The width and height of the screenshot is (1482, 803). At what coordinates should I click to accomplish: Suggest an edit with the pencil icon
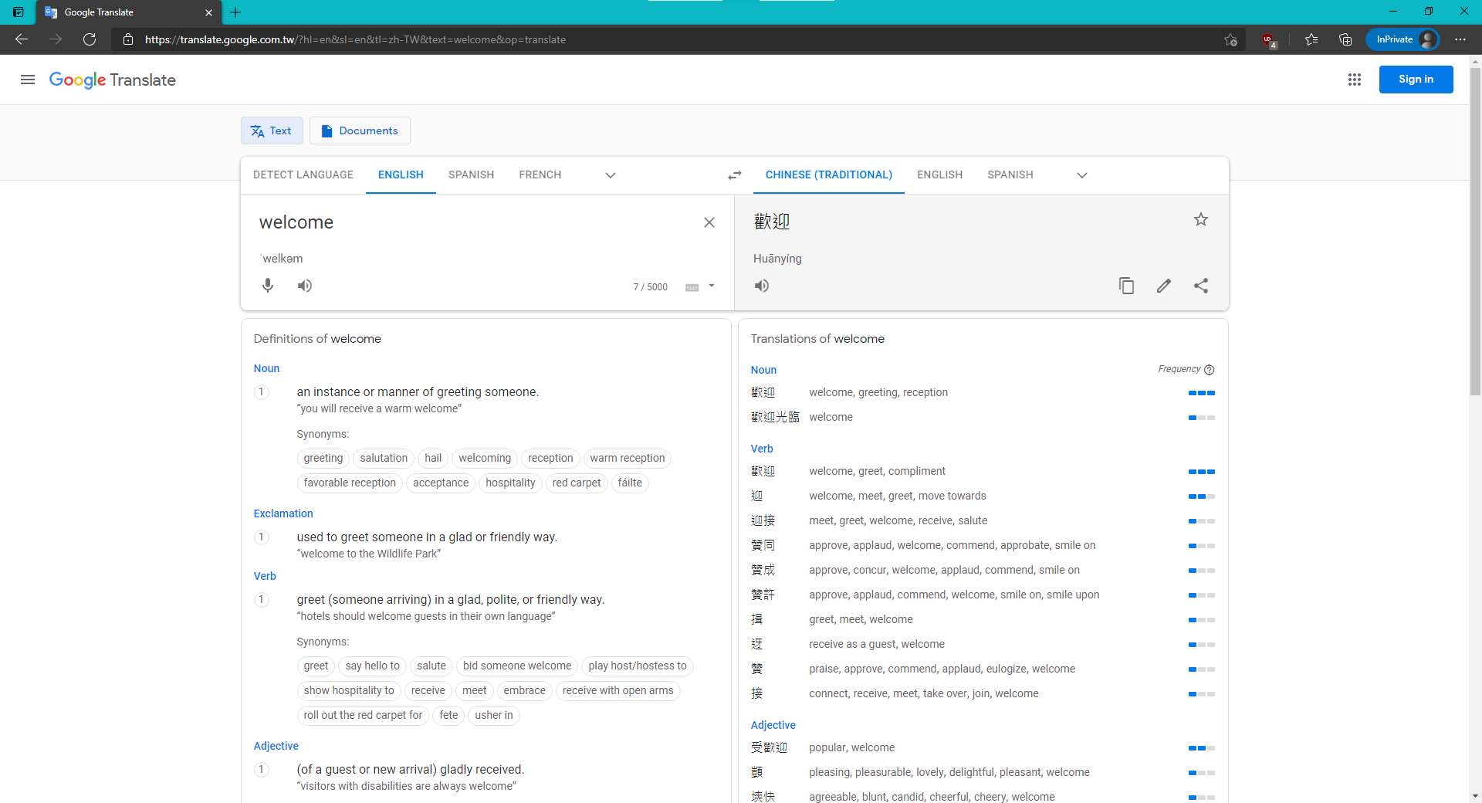pyautogui.click(x=1163, y=286)
